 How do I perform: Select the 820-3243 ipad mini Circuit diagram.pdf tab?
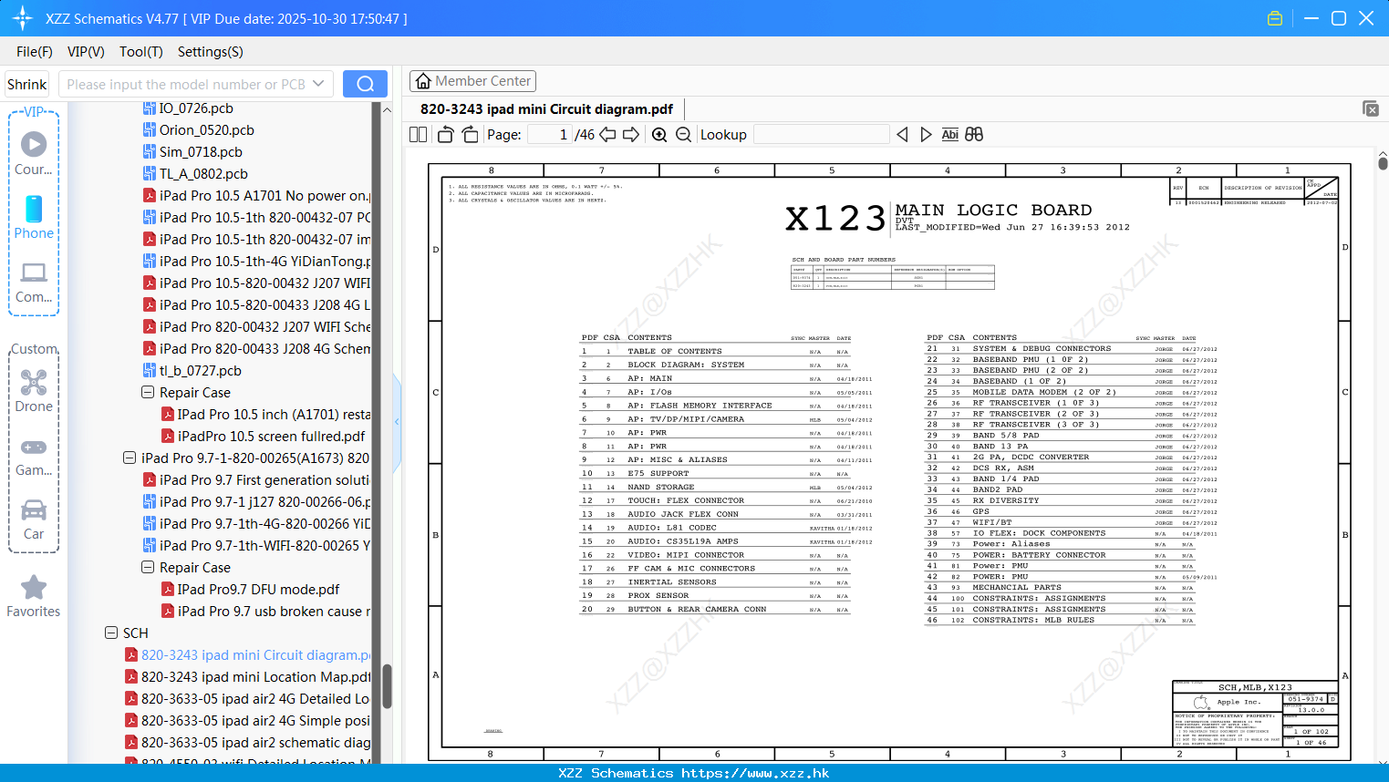click(546, 109)
